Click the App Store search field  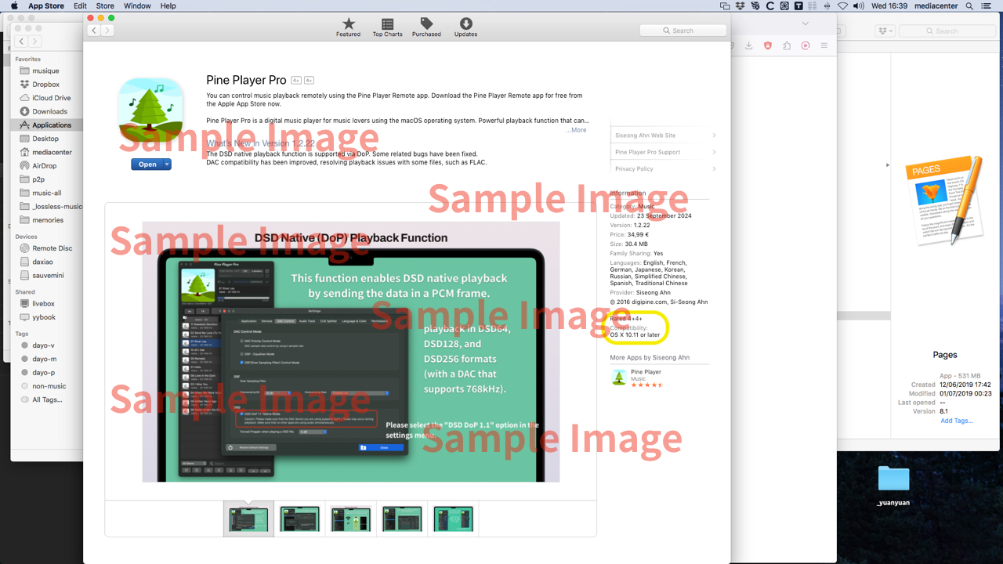(x=682, y=31)
